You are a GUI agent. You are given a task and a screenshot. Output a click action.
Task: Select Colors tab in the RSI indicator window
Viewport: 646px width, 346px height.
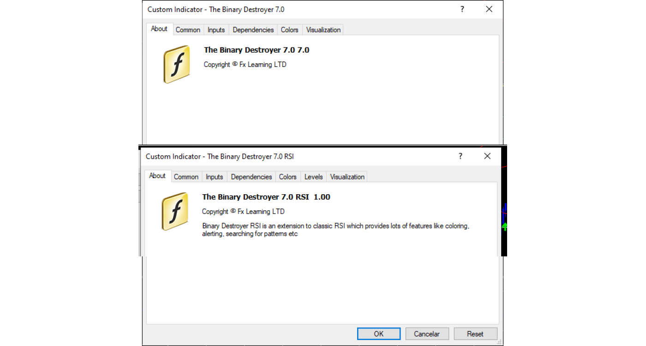(x=287, y=177)
